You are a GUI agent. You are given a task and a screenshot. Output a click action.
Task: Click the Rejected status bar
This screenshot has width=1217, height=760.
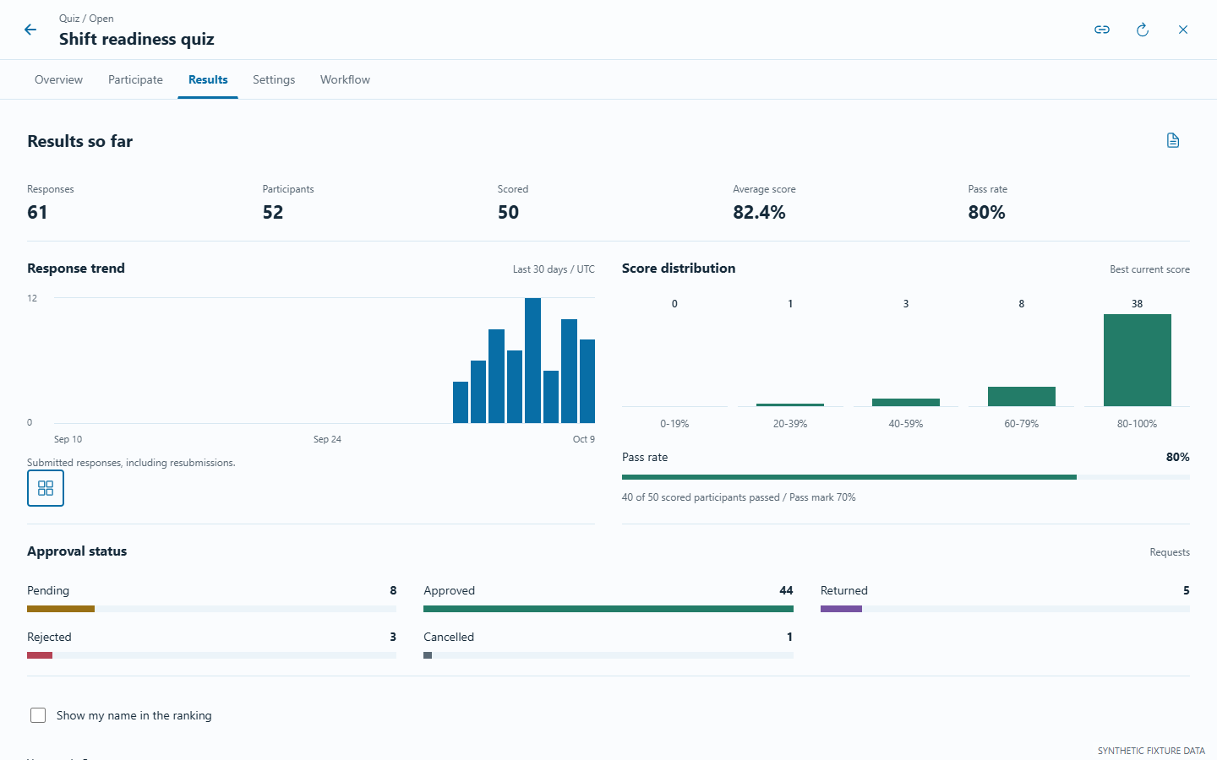point(211,654)
